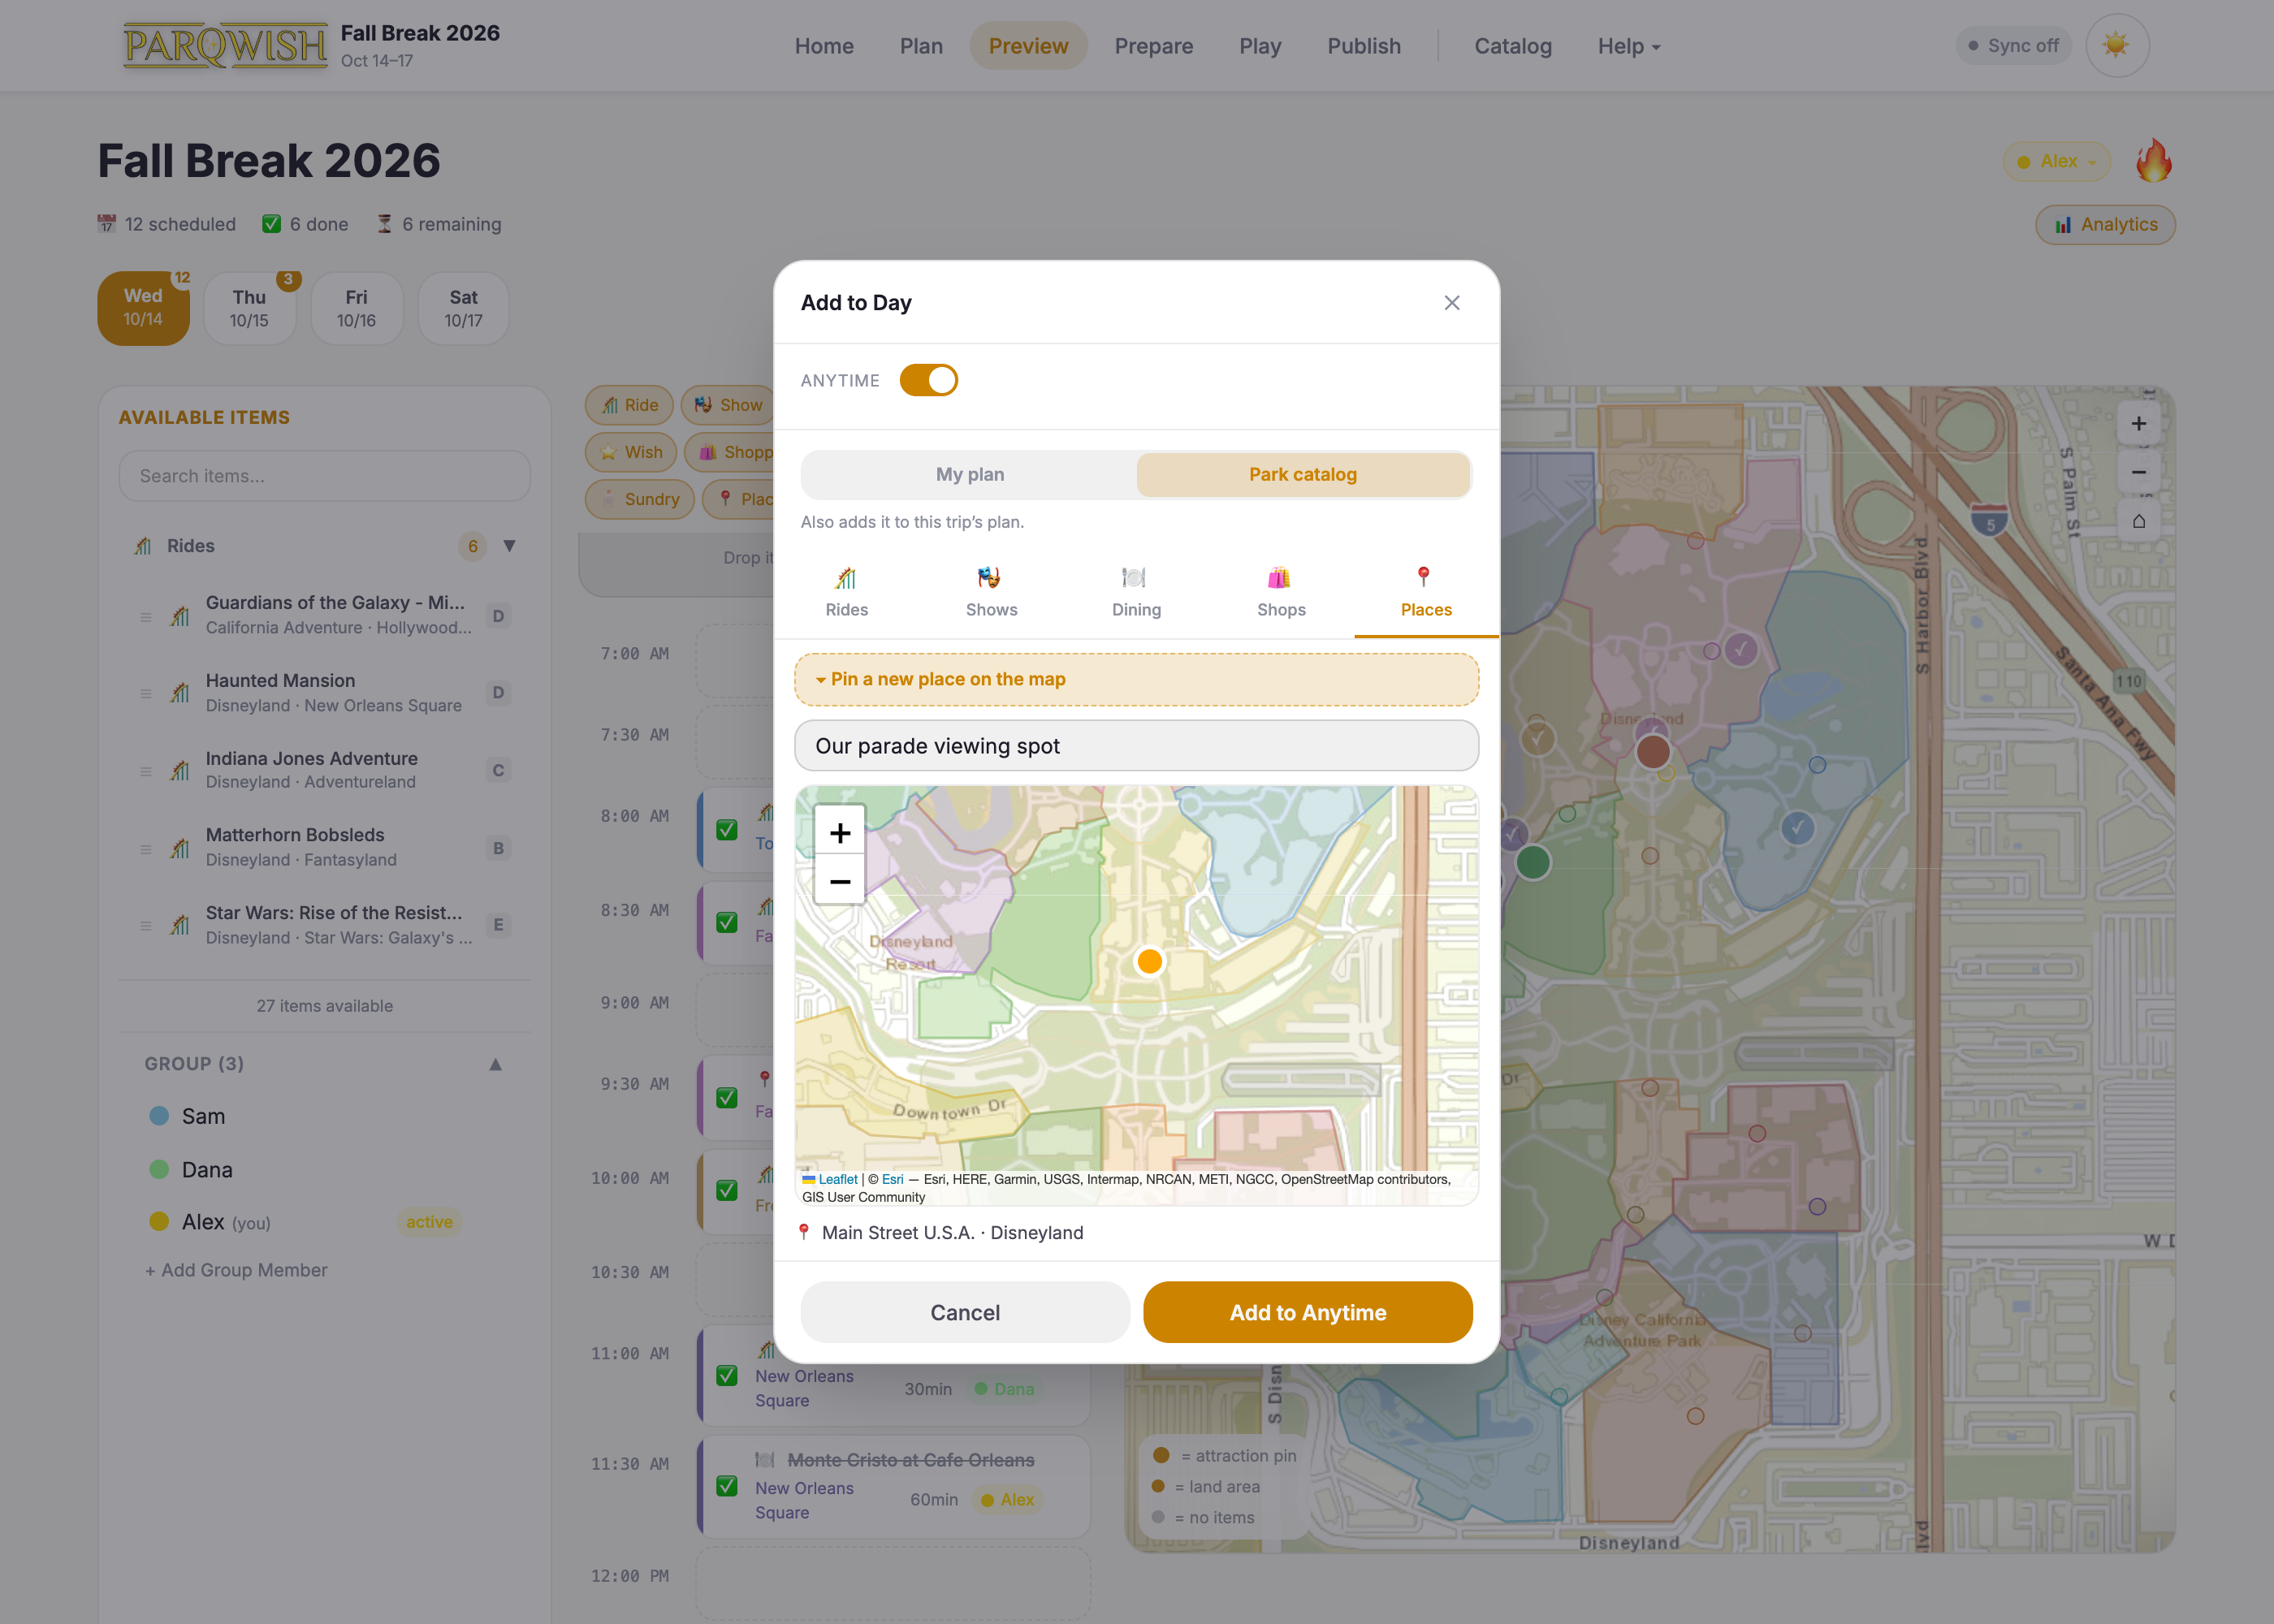This screenshot has height=1624, width=2274.
Task: Switch to the Park catalog tab
Action: pos(1303,474)
